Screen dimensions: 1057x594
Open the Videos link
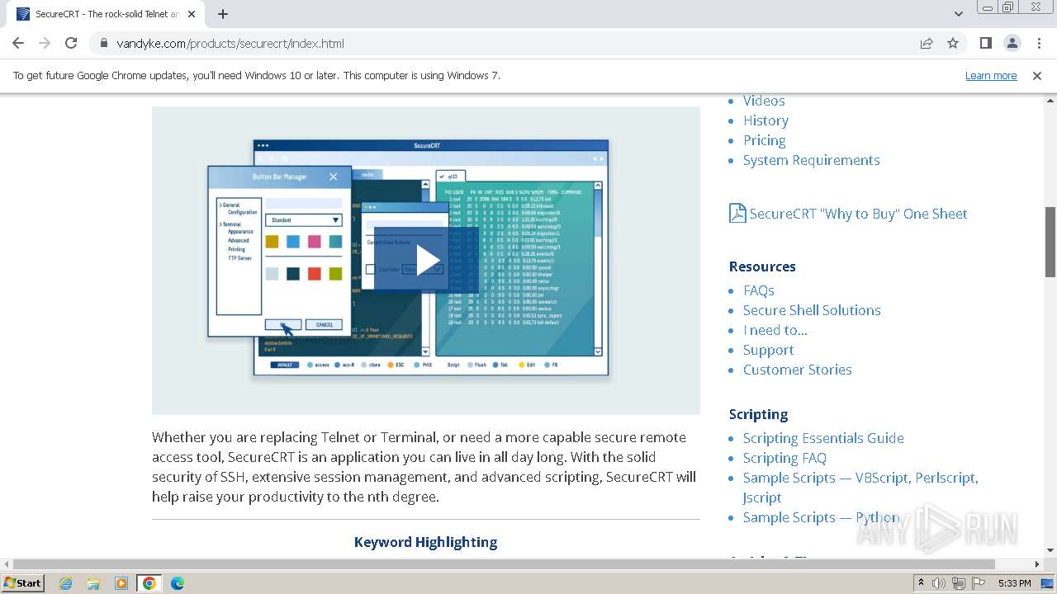(764, 101)
